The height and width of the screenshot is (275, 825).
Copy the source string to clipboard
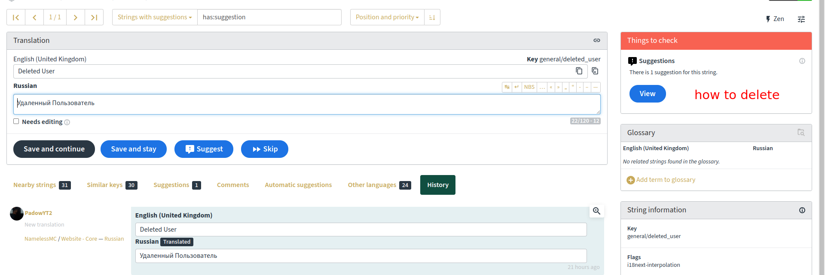pos(579,71)
